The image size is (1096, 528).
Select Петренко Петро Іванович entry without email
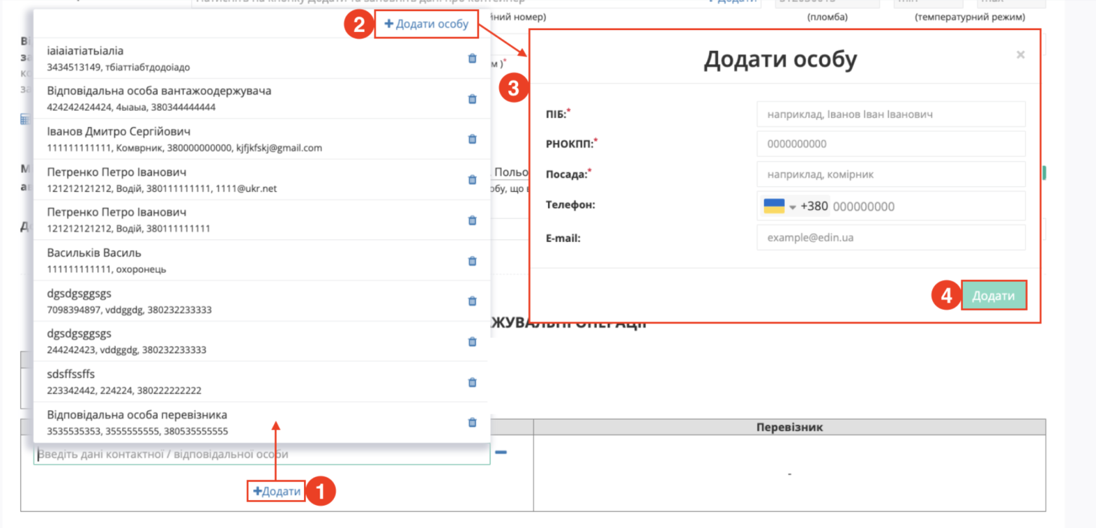pos(262,220)
